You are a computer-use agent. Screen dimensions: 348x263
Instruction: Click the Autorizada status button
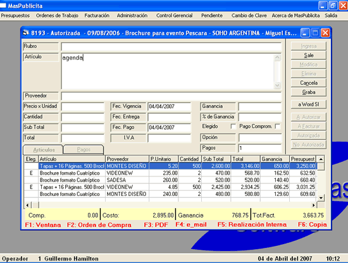(x=309, y=135)
